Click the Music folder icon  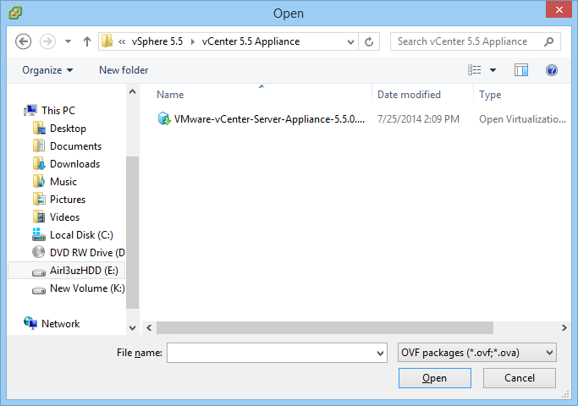pos(39,181)
